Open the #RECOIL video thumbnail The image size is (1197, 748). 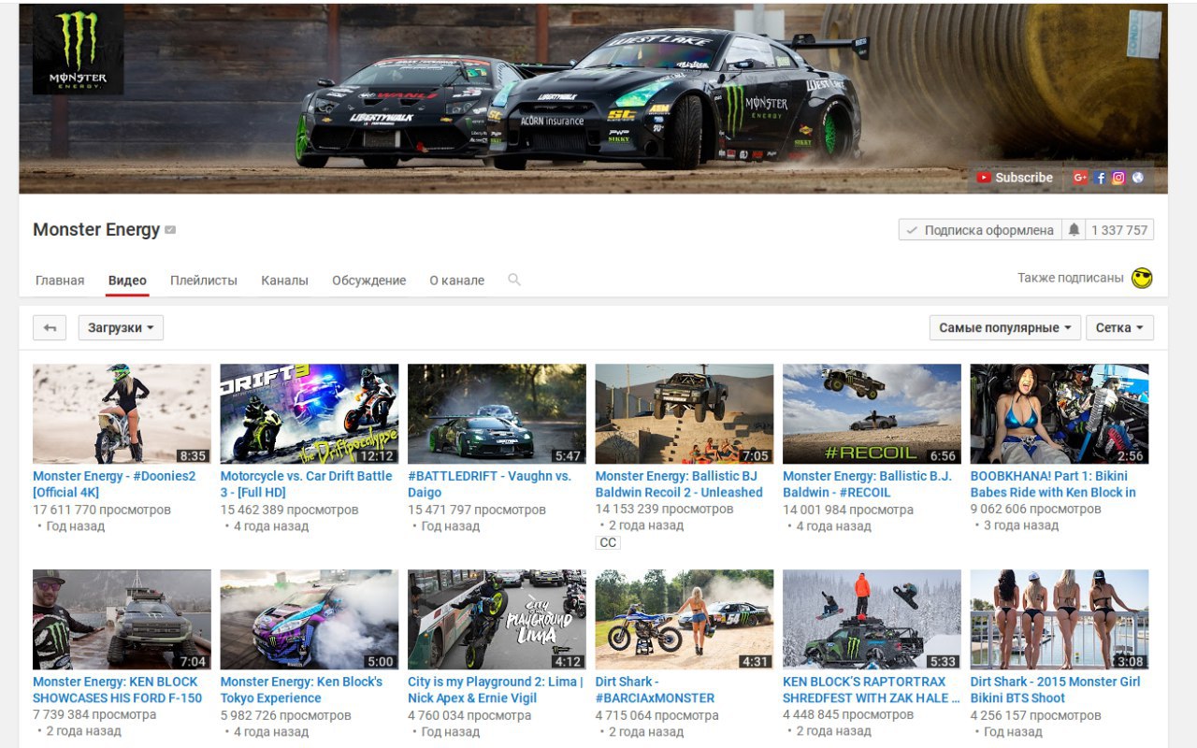click(872, 414)
